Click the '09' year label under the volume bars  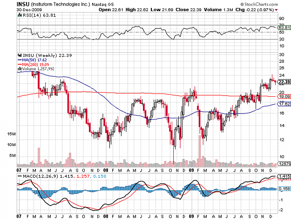click(x=191, y=170)
